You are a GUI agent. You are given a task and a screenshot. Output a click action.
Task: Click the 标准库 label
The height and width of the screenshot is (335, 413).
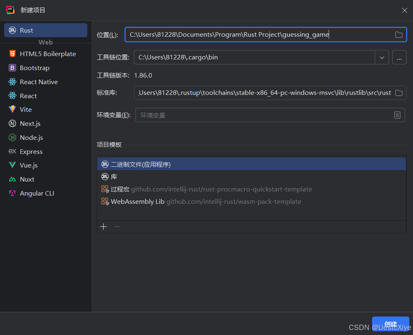coord(107,93)
